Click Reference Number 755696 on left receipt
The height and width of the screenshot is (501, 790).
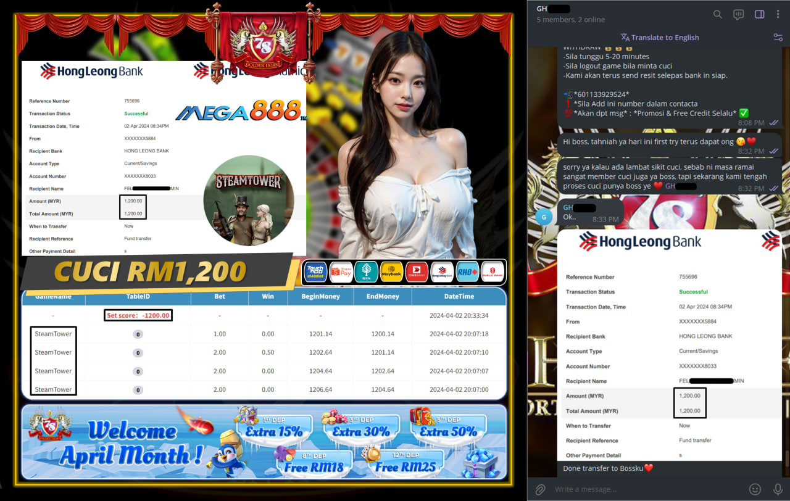tap(132, 101)
